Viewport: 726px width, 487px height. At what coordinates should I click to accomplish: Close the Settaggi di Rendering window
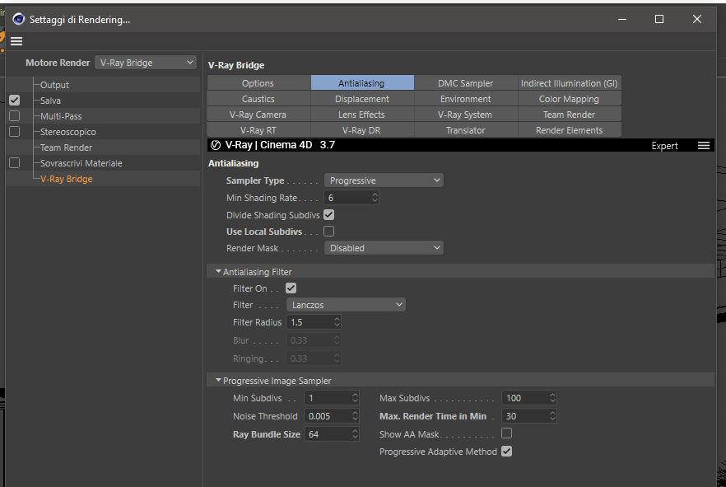[x=697, y=19]
